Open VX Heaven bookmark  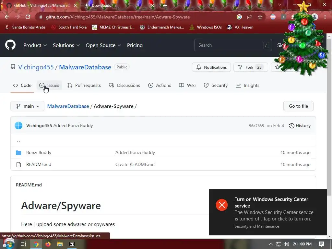pyautogui.click(x=240, y=27)
